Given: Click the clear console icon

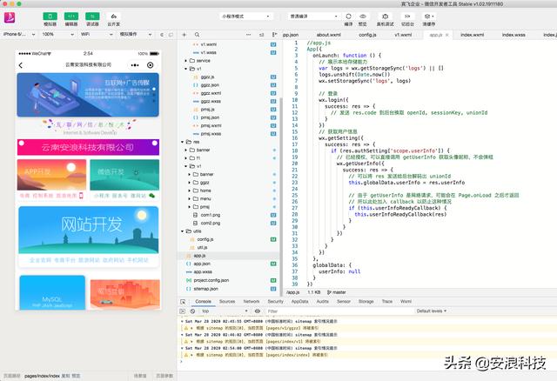Looking at the screenshot, I should point(192,311).
